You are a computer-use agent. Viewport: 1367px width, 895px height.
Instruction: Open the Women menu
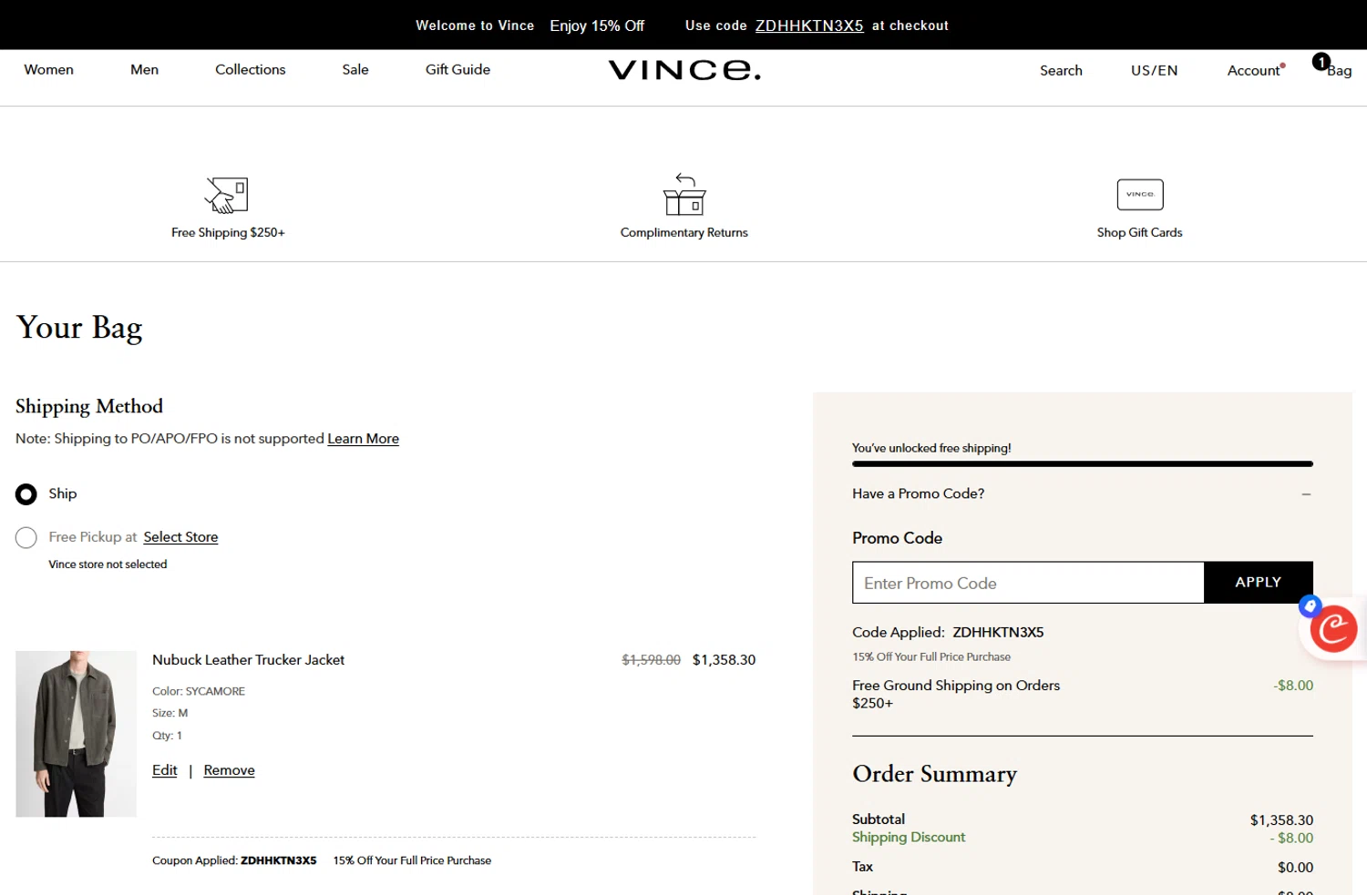point(48,69)
